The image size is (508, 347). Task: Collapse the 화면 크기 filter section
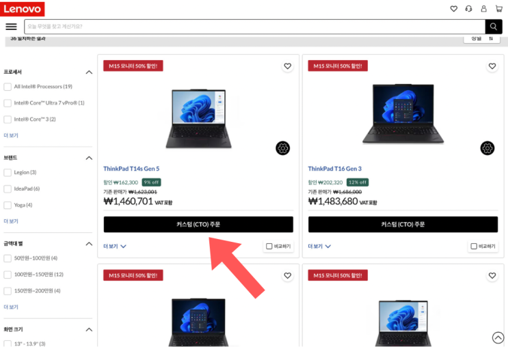coord(89,329)
